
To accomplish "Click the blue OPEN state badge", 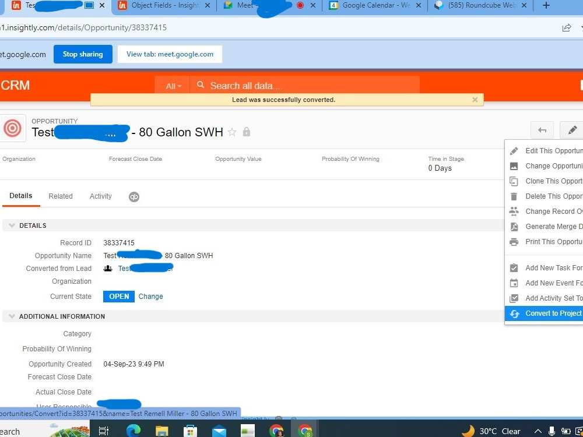I will click(119, 297).
